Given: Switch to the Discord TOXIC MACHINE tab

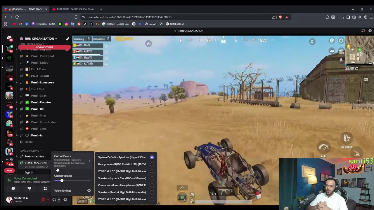Looking at the screenshot, I should pyautogui.click(x=26, y=9).
